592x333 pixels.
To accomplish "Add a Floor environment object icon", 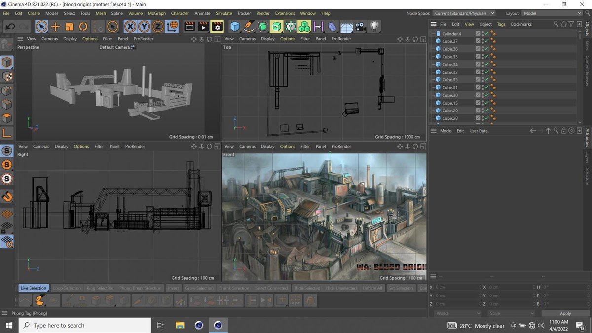I will point(346,26).
